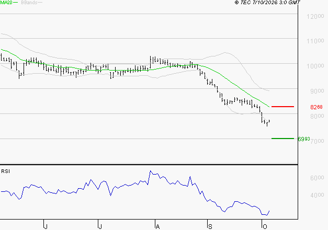Select the 9000 price axis label
This screenshot has width=328, height=230.
click(317, 91)
